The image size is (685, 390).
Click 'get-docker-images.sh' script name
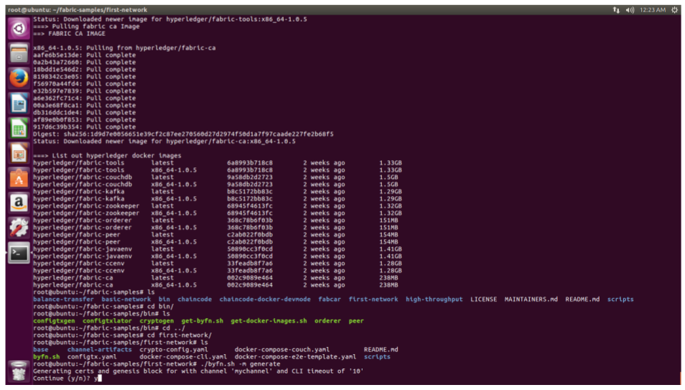coord(269,320)
